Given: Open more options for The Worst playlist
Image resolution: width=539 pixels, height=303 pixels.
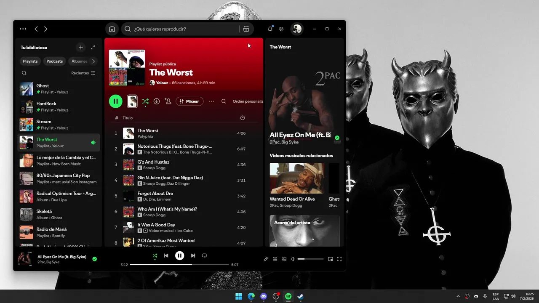Looking at the screenshot, I should point(211,101).
